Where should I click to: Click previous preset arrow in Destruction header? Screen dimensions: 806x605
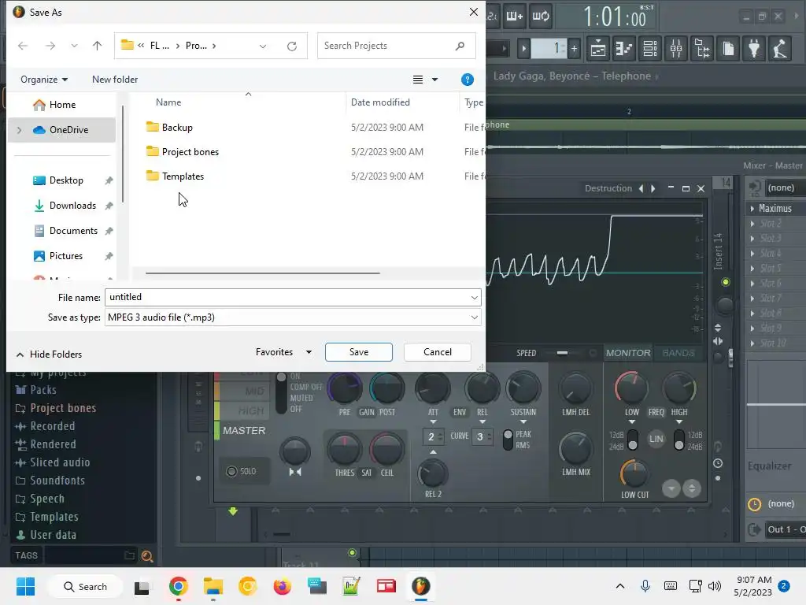tap(641, 188)
